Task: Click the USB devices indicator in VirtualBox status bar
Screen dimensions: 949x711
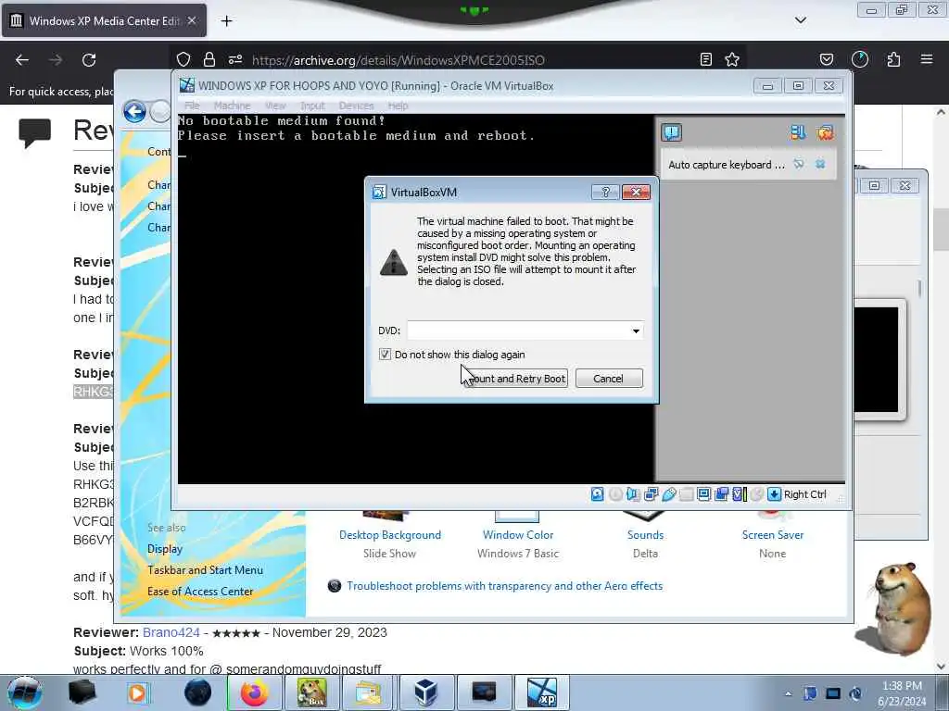Action: point(669,494)
